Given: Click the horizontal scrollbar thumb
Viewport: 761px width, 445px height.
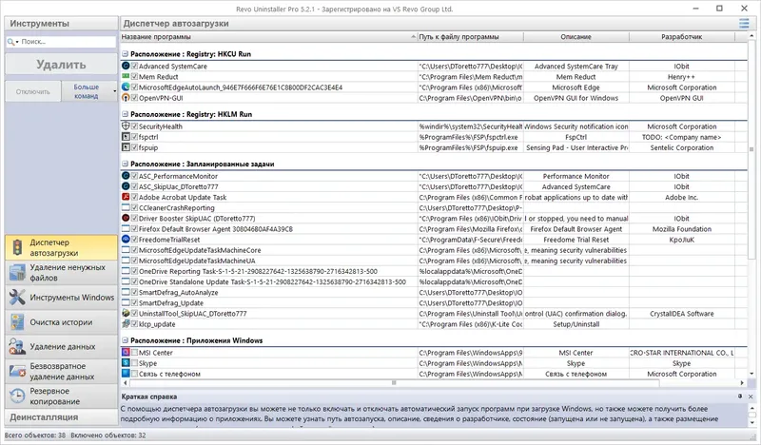Looking at the screenshot, I should pyautogui.click(x=394, y=383).
